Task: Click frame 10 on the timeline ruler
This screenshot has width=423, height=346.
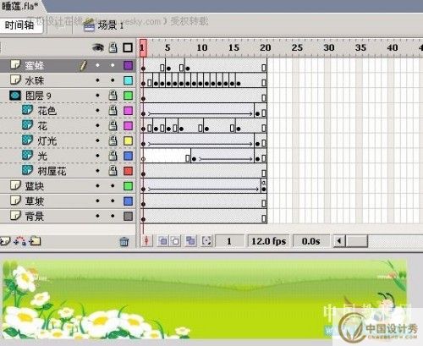Action: [x=202, y=47]
